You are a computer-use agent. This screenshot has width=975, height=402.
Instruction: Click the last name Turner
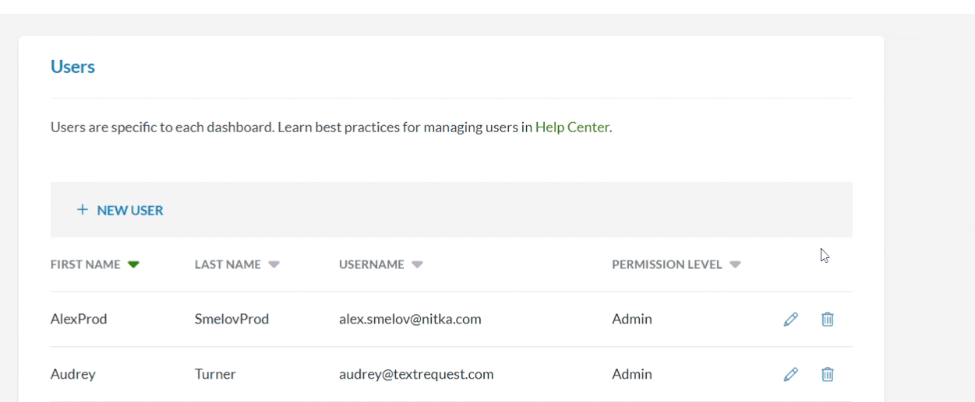215,374
